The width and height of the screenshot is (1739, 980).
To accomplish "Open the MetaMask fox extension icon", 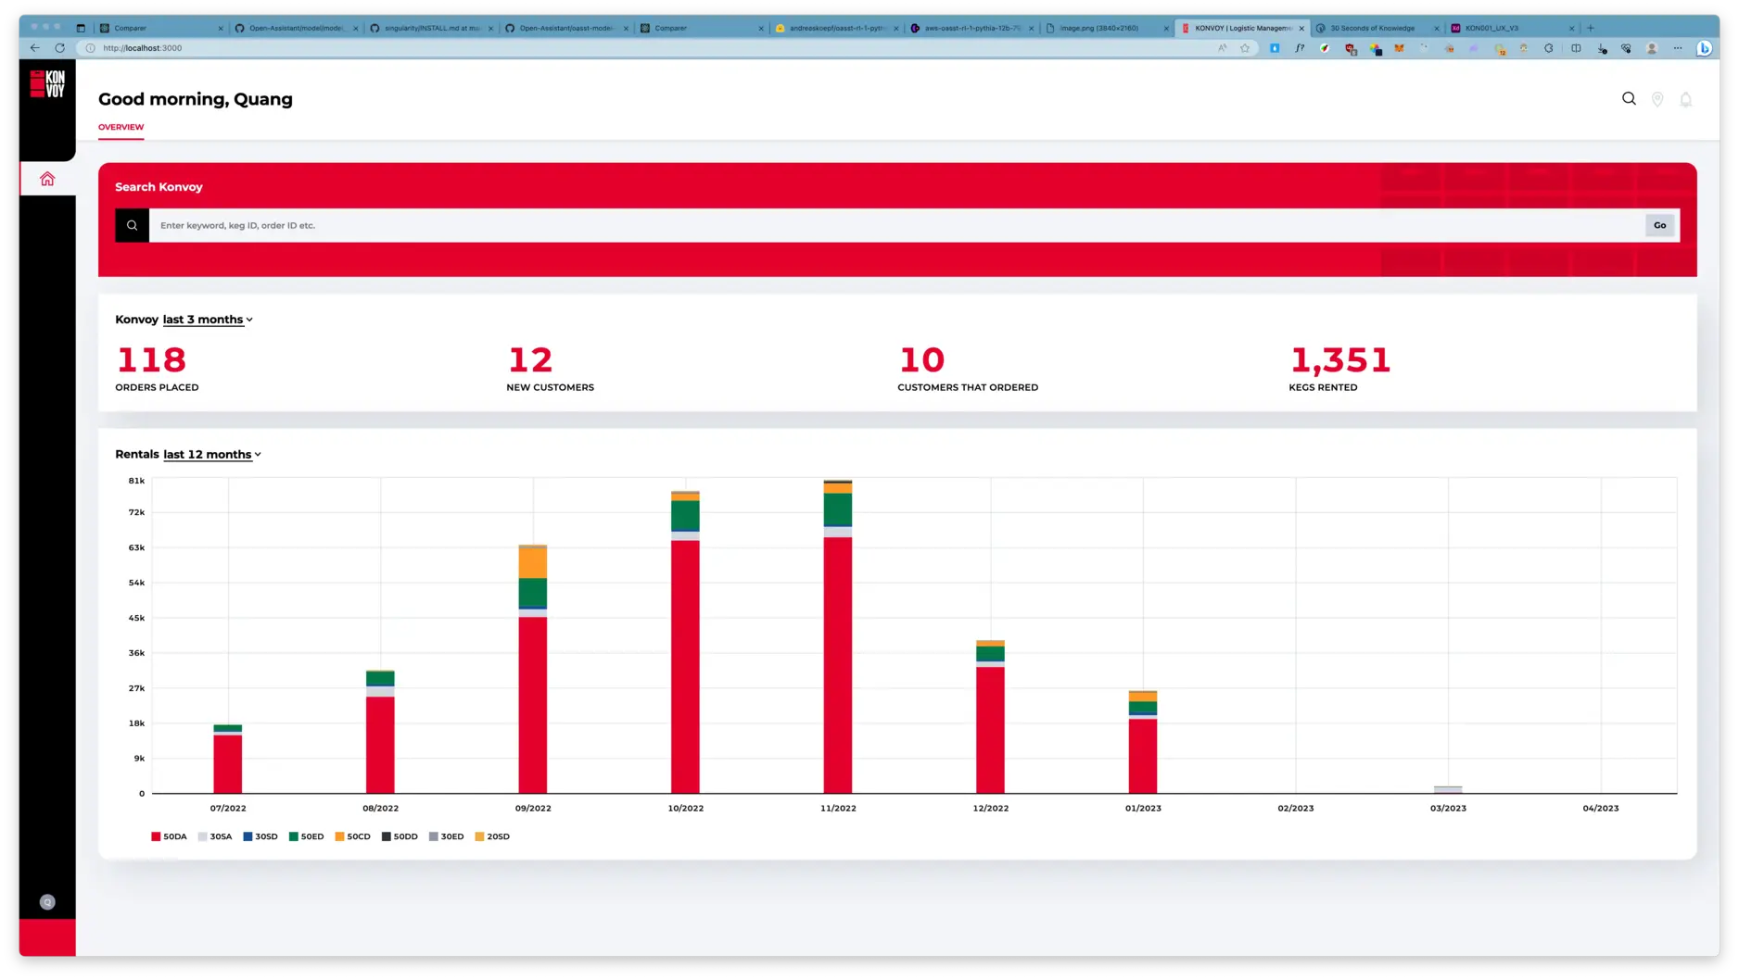I will pyautogui.click(x=1400, y=48).
